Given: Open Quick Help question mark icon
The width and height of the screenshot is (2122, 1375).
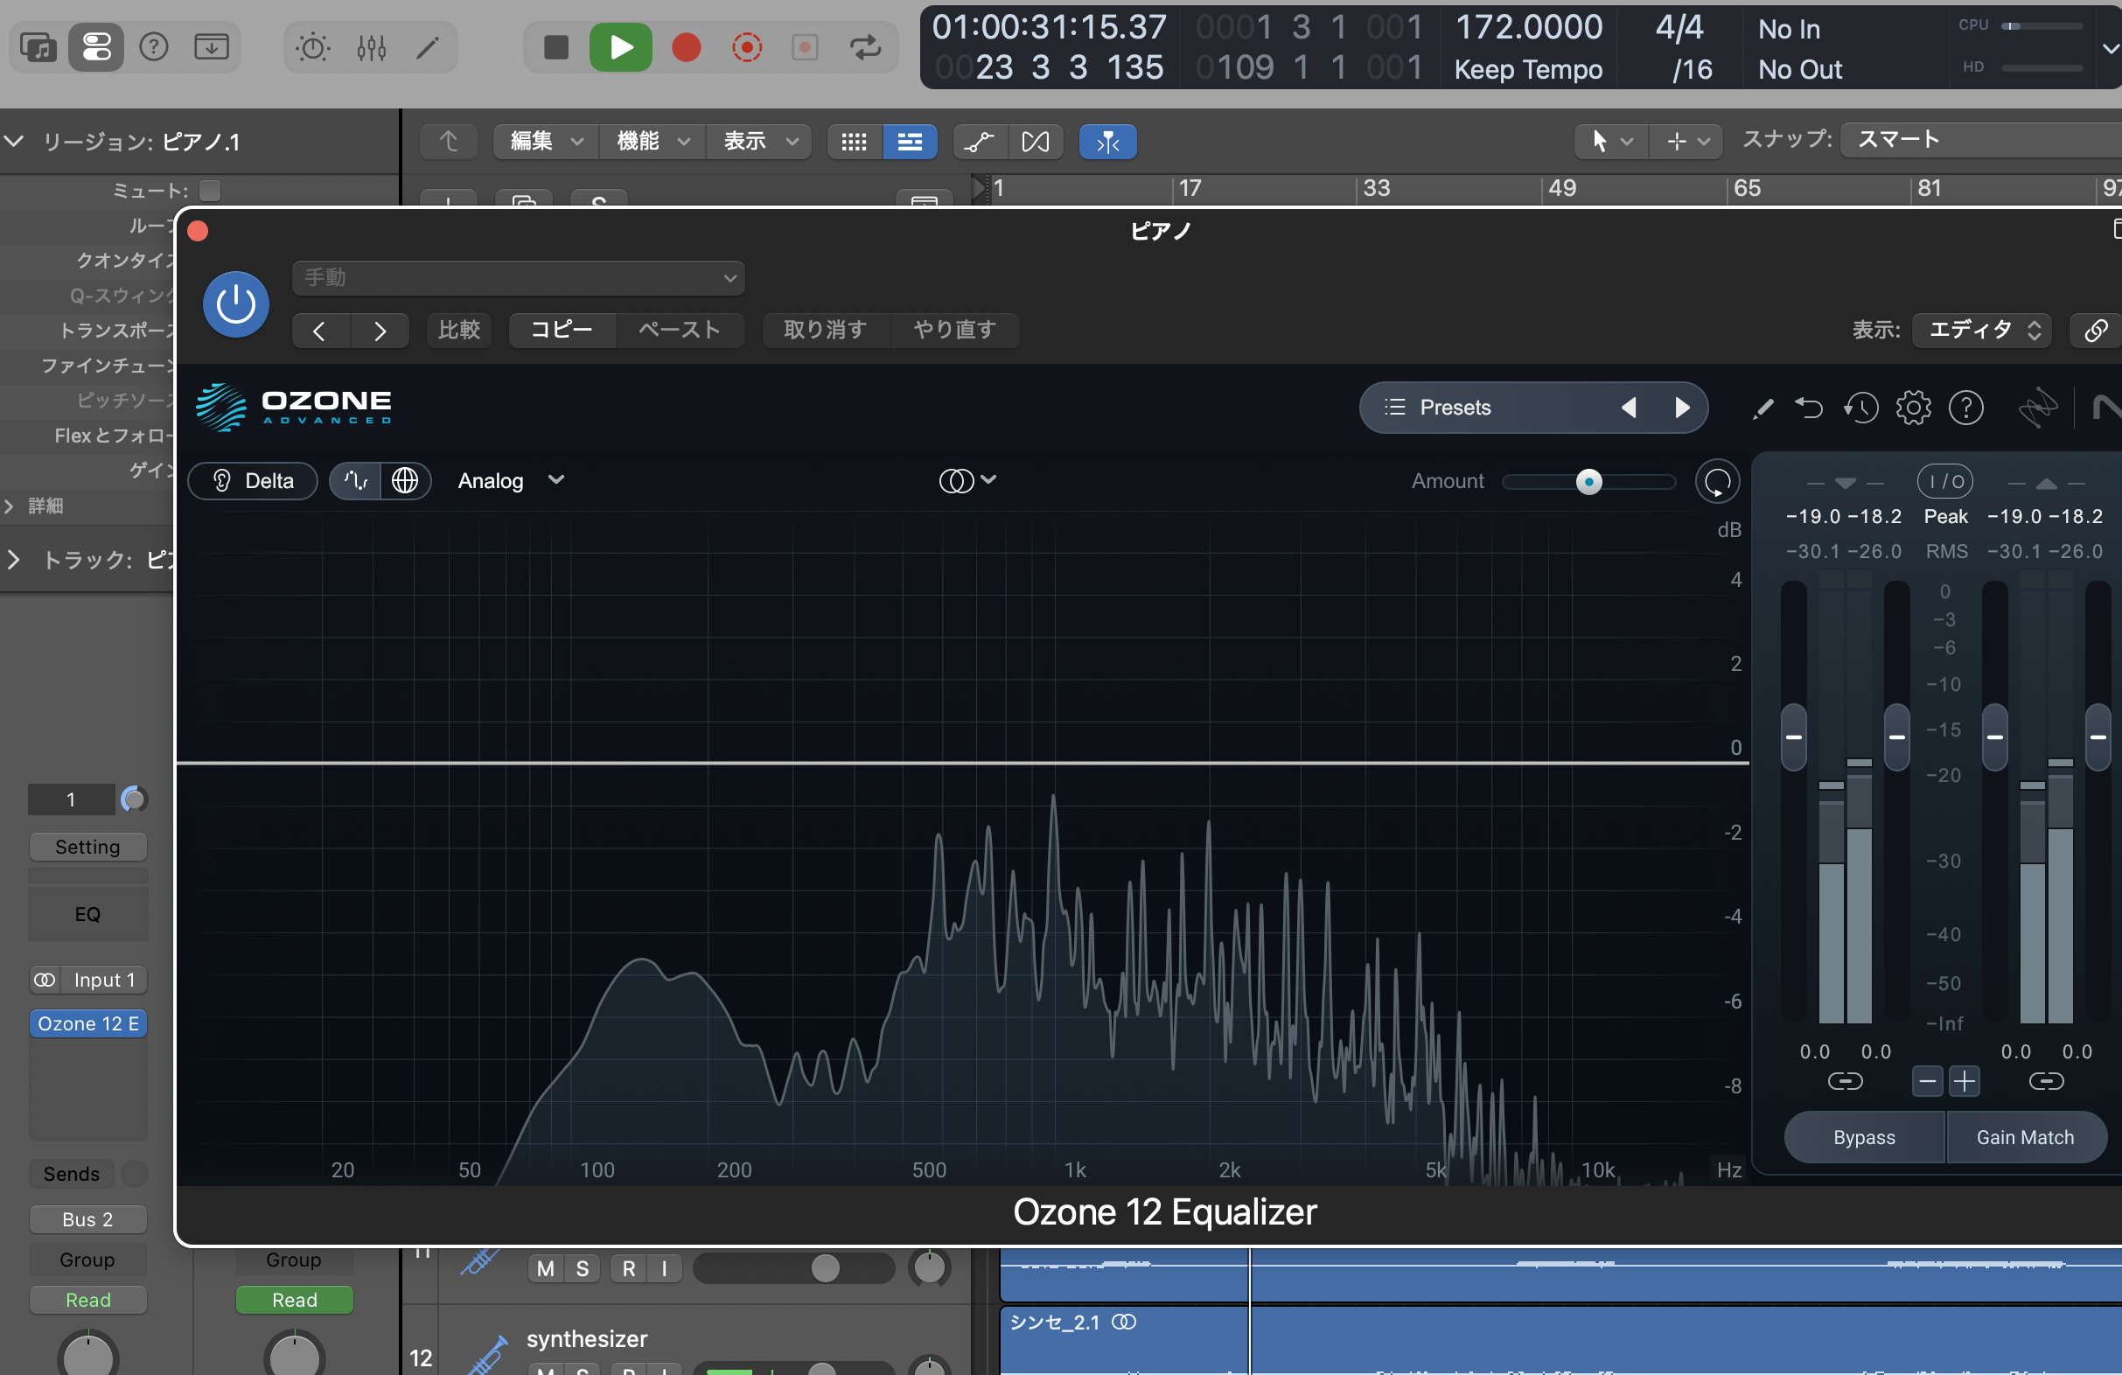Looking at the screenshot, I should point(153,46).
